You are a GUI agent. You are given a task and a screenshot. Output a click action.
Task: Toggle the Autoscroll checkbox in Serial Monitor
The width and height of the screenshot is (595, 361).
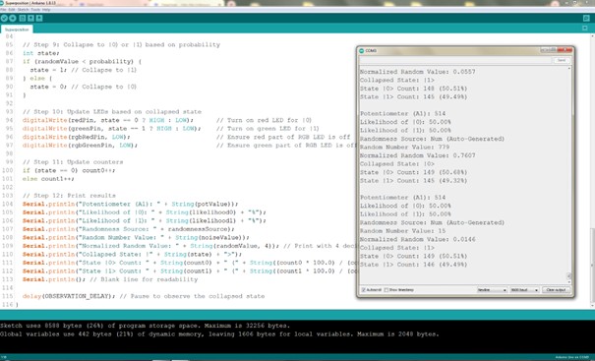[x=363, y=290]
